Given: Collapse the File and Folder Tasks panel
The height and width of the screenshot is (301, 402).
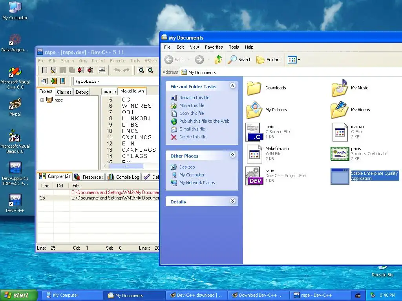Looking at the screenshot, I should (232, 86).
